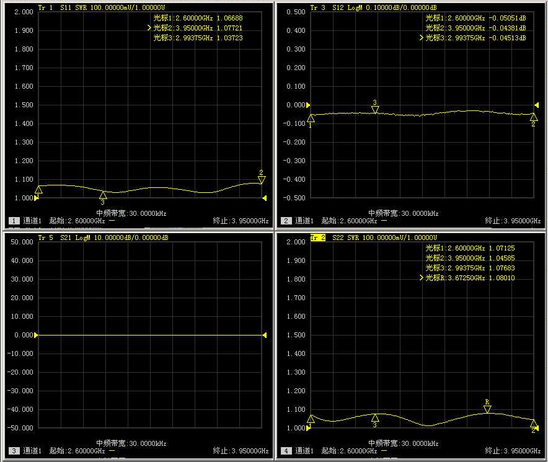Select marker 1 triangle on S12 LogM trace
Image resolution: width=548 pixels, height=462 pixels.
(x=311, y=118)
